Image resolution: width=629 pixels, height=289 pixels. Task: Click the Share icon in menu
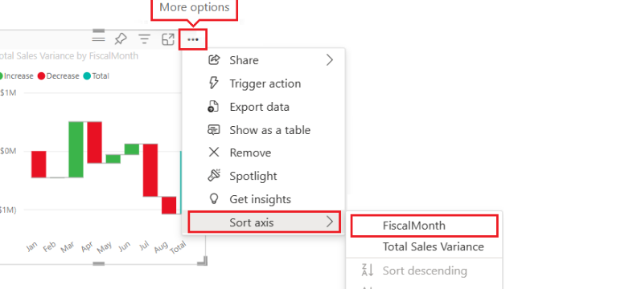214,59
